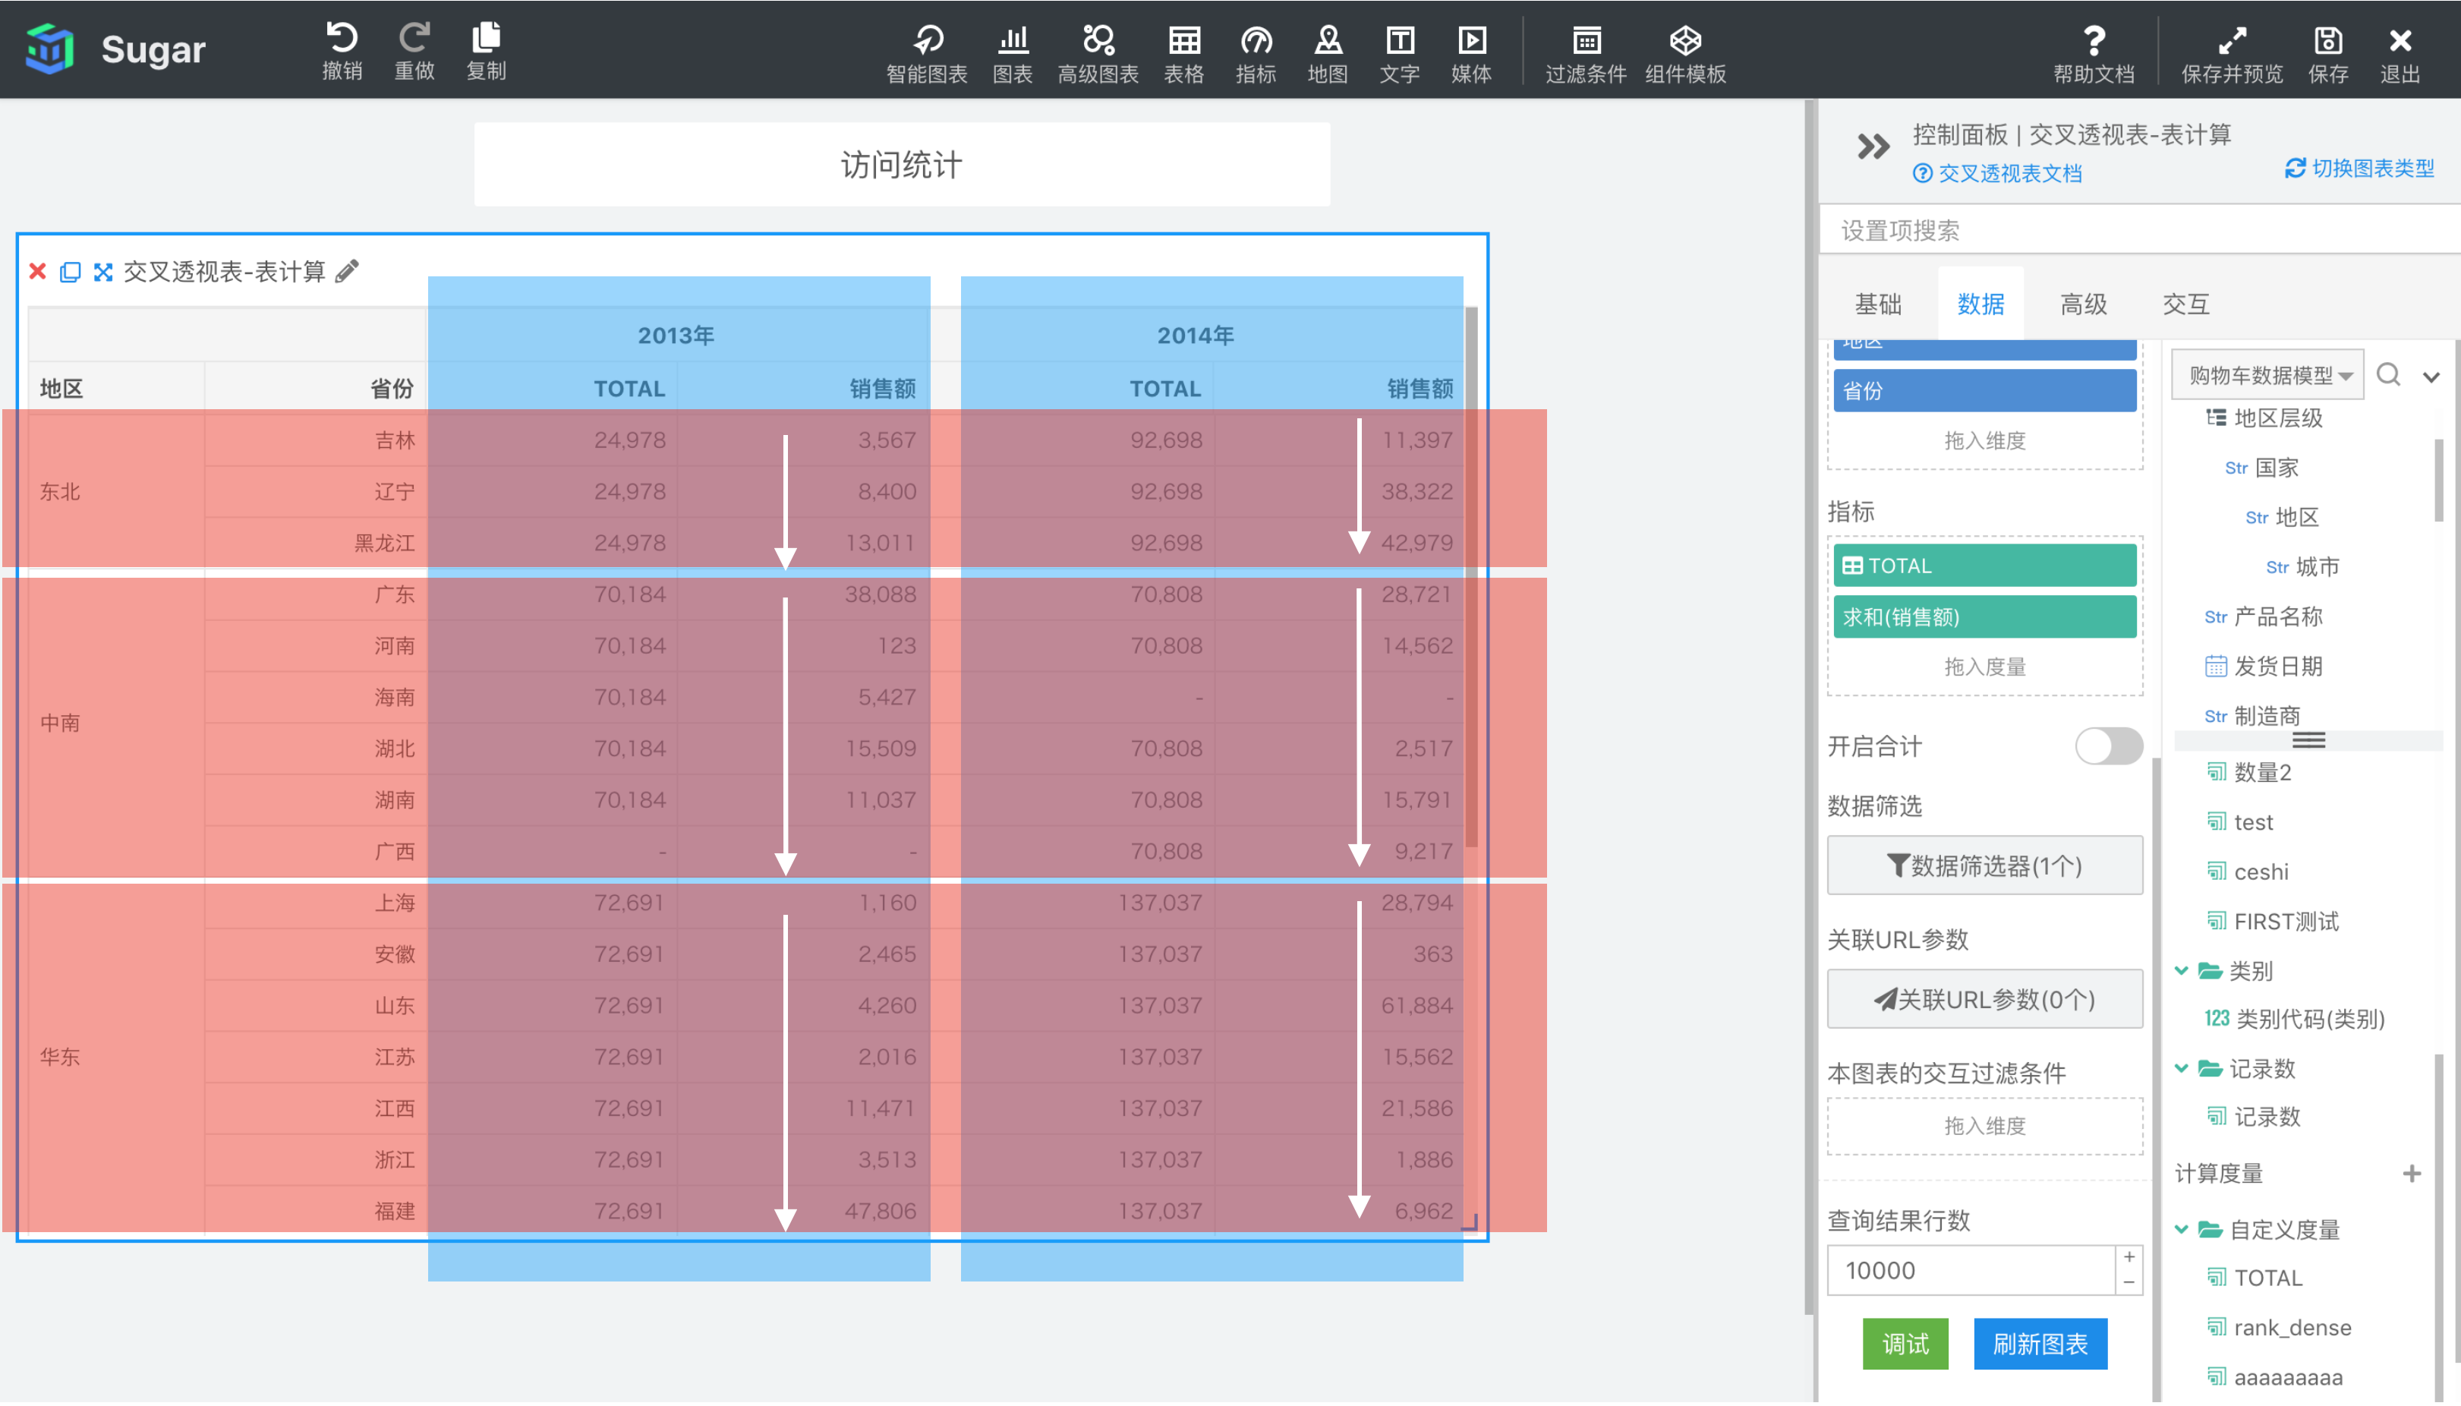Click the 地区层级 hierarchy item
This screenshot has width=2461, height=1406.
[x=2264, y=418]
